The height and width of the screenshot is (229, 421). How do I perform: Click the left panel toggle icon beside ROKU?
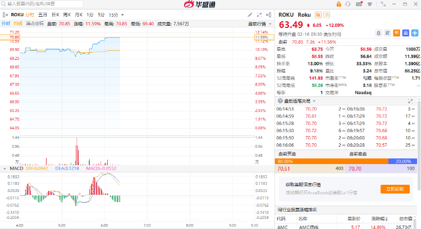tap(5, 15)
